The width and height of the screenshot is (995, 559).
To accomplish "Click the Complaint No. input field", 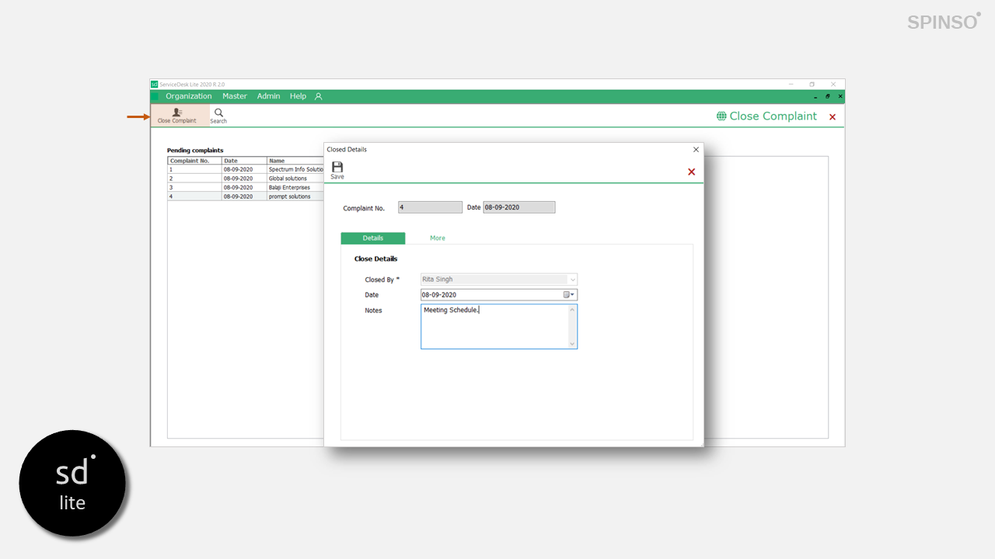I will click(430, 207).
